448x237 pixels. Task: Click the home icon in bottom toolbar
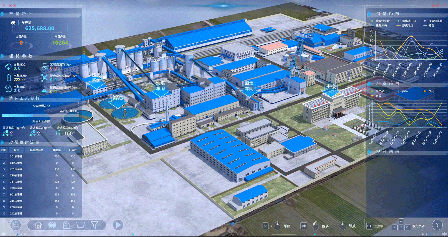(38, 225)
